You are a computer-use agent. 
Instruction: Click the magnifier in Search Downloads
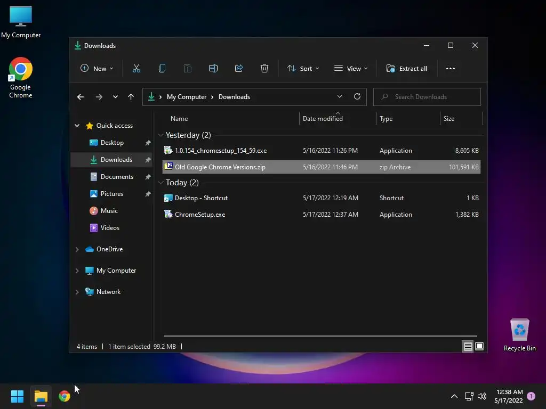pos(384,97)
